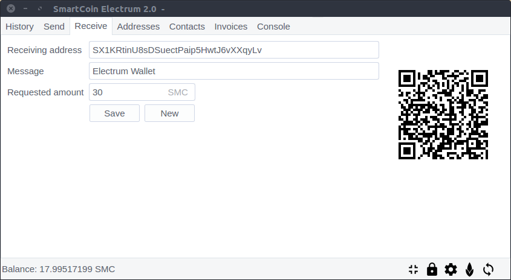Viewport: 511px width, 280px height.
Task: Click into the Receiving address field
Action: point(234,49)
